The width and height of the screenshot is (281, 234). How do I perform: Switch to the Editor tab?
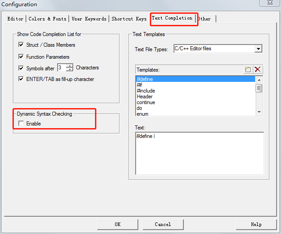[15, 19]
